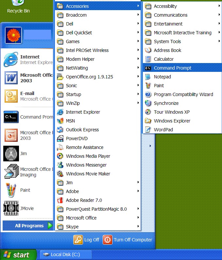
Task: Click the Internet Explorer icon in pinned list
Action: (x=11, y=59)
